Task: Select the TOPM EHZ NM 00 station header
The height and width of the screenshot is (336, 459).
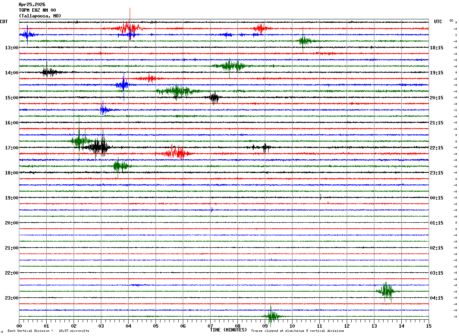Action: [x=37, y=10]
